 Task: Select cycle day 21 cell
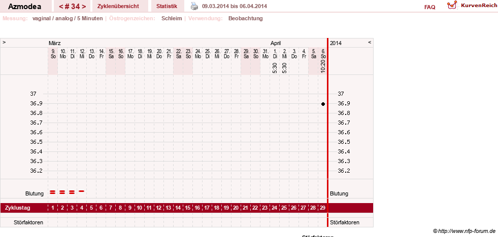tap(246, 208)
